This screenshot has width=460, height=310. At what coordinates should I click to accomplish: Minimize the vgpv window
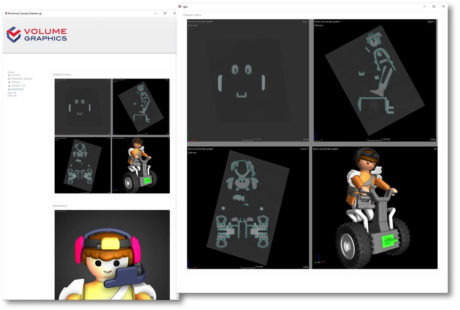424,6
